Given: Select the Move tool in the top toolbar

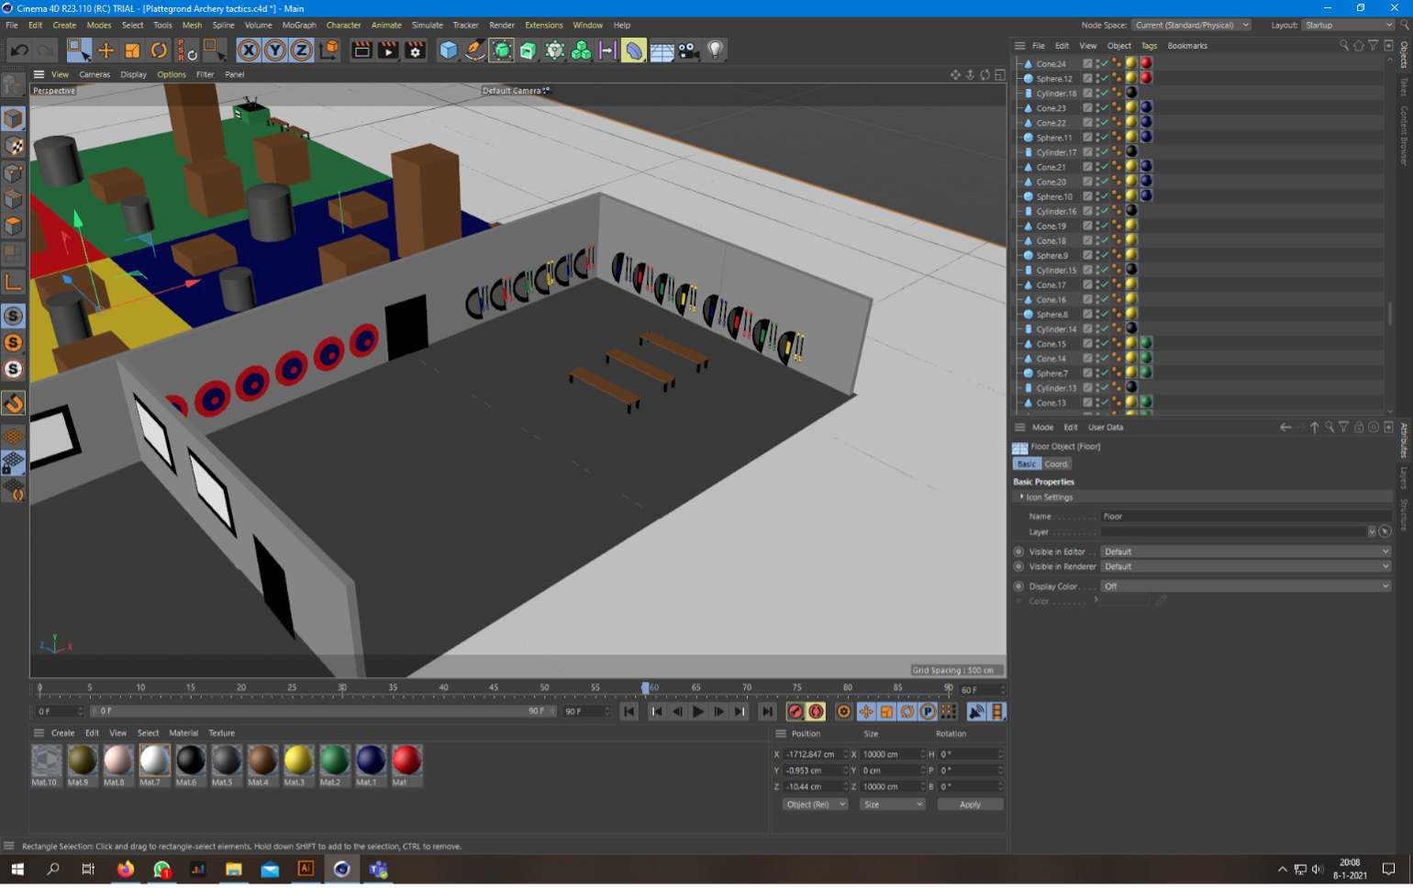Looking at the screenshot, I should 106,50.
